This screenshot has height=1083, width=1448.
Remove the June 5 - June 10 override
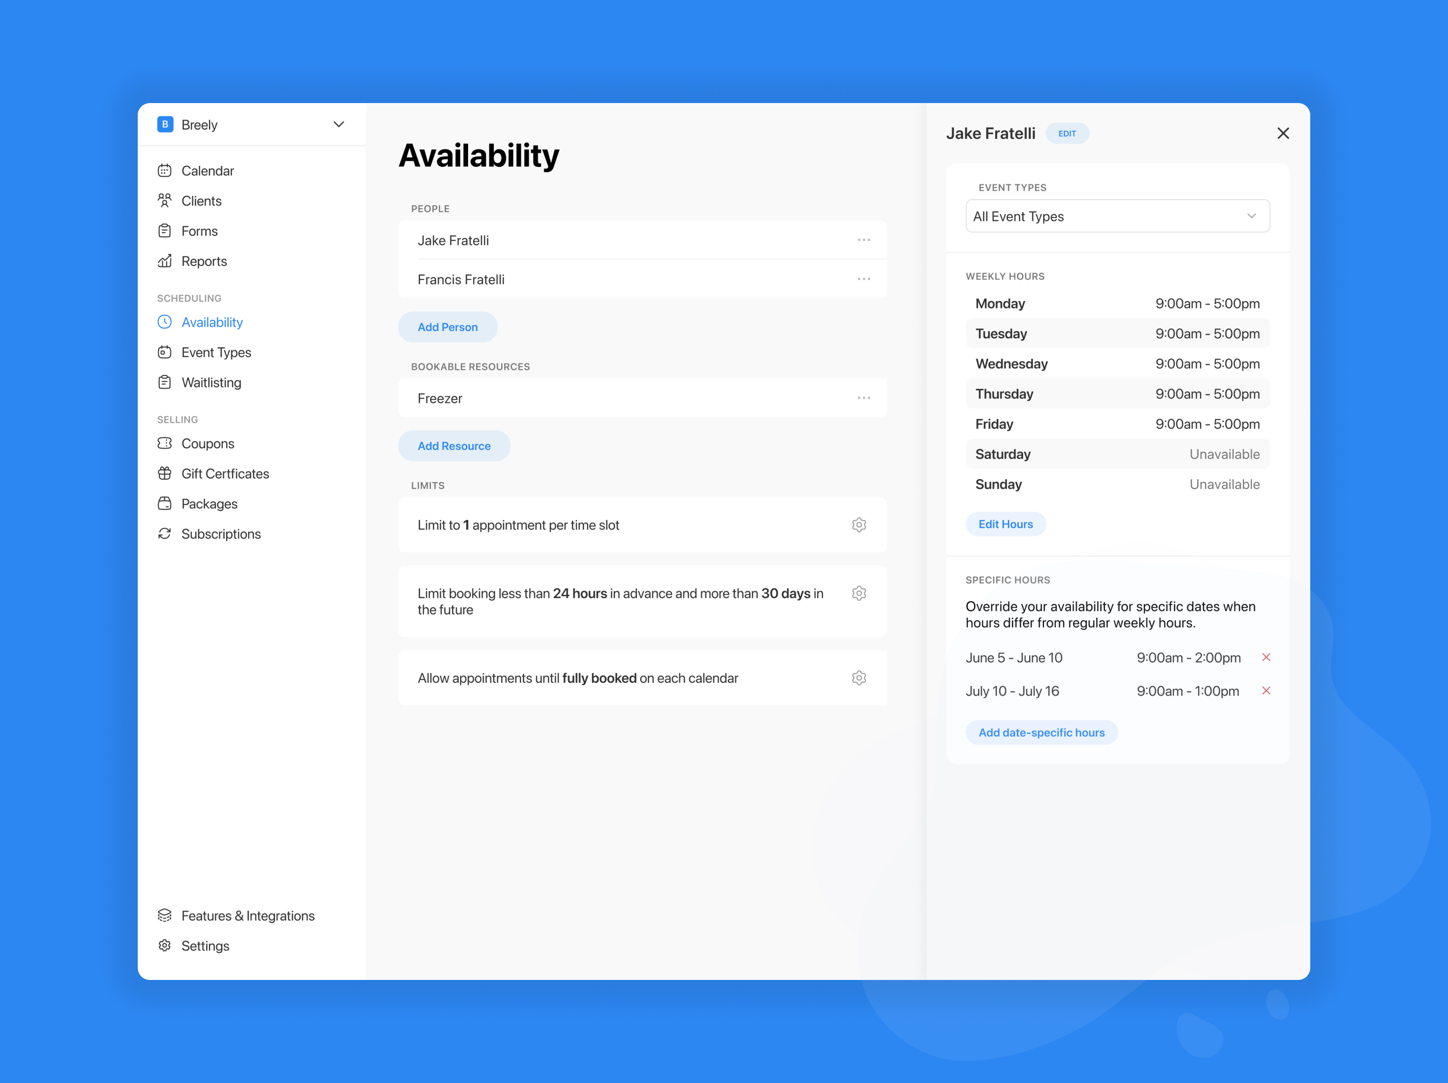coord(1268,657)
